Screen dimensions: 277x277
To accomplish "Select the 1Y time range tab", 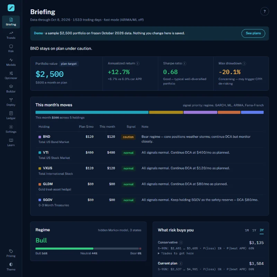I will pyautogui.click(x=254, y=230).
